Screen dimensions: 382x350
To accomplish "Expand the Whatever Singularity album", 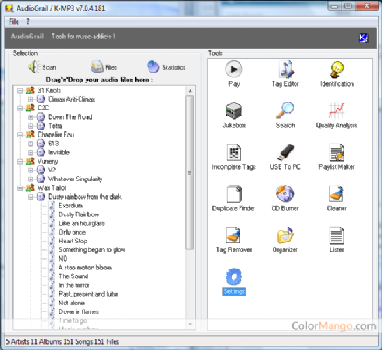I will (31, 178).
